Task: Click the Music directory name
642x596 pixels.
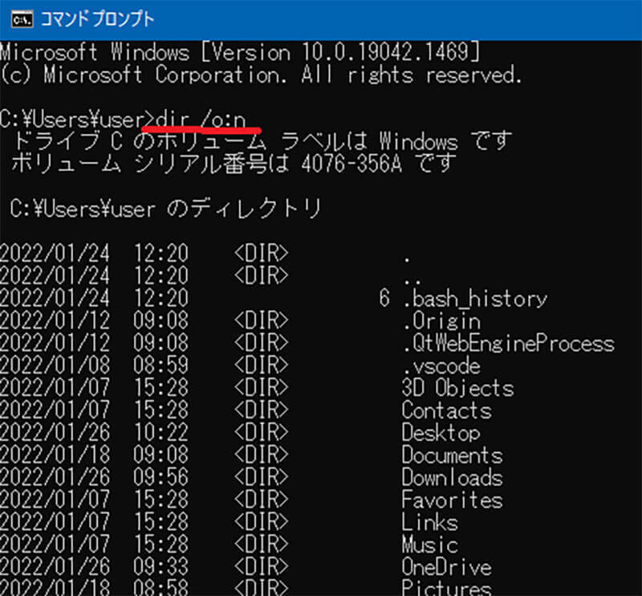Action: point(429,545)
